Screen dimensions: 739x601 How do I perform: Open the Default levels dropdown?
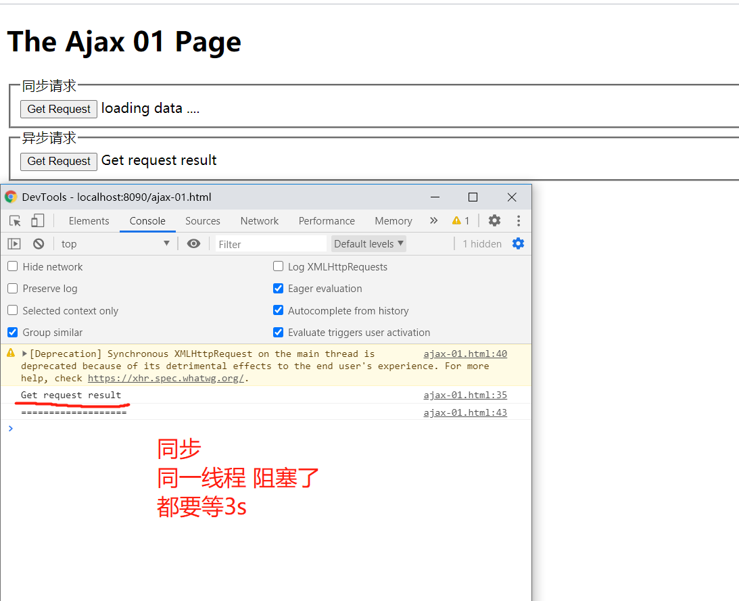[368, 243]
